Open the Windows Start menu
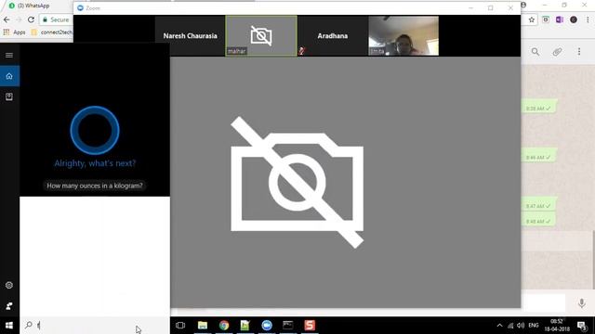 9,326
